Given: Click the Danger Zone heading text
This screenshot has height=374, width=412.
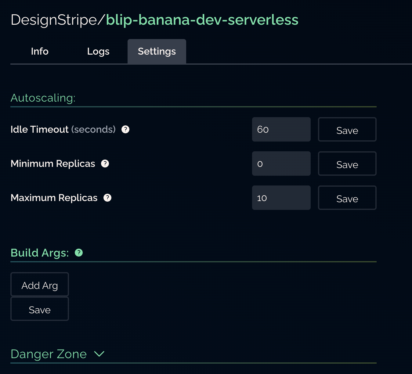Looking at the screenshot, I should [x=49, y=354].
